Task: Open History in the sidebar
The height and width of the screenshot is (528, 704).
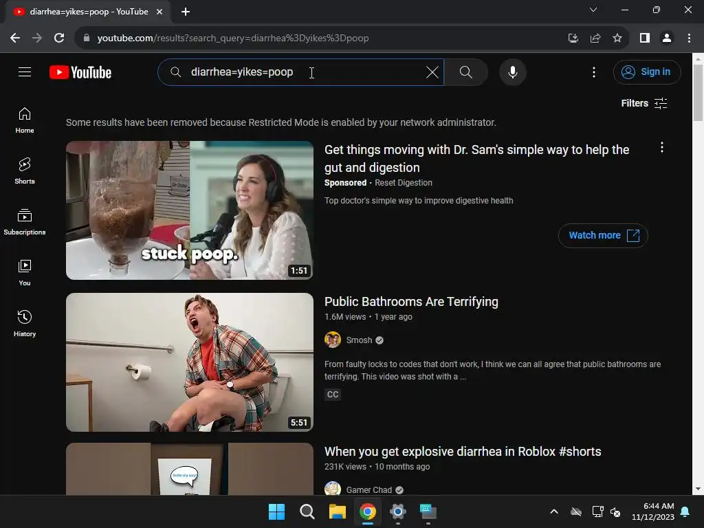Action: click(x=25, y=323)
